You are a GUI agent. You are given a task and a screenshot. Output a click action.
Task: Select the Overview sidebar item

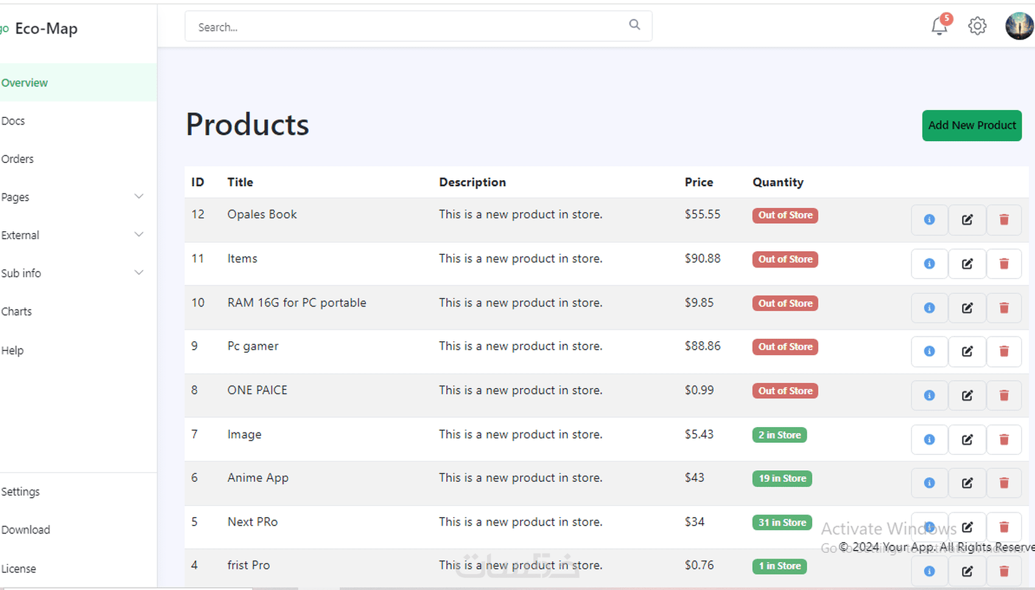[24, 83]
